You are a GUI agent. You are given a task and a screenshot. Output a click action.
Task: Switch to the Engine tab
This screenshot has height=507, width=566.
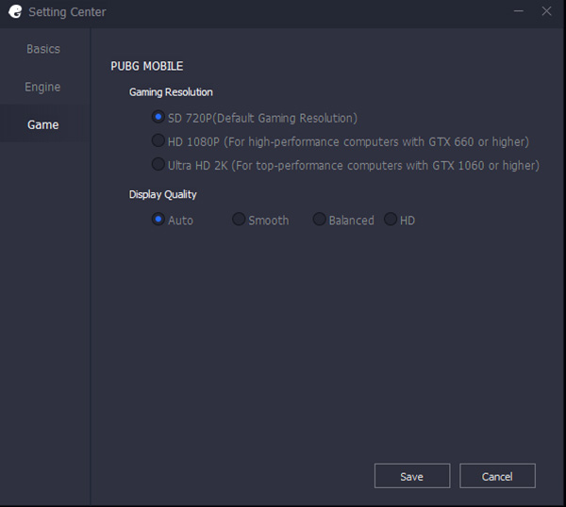coord(42,87)
